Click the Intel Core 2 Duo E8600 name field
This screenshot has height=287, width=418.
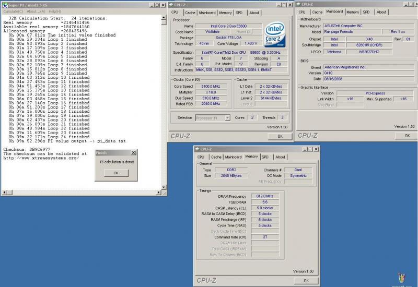[228, 26]
